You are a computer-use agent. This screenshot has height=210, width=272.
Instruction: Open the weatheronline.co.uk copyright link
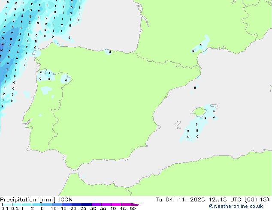[236, 206]
